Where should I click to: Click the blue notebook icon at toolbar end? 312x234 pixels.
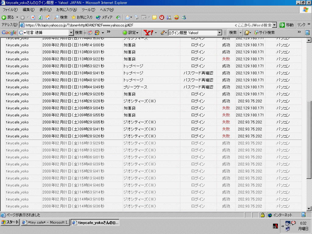tap(307, 33)
